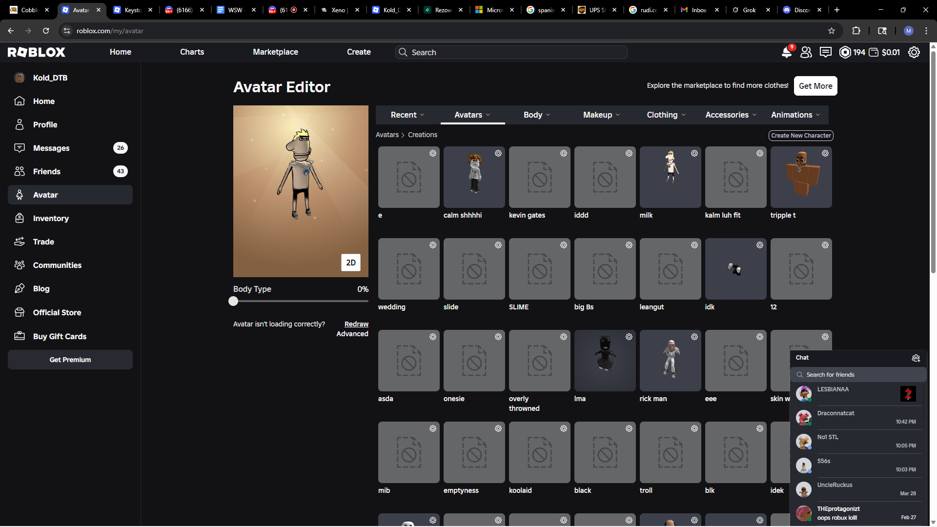Screen dimensions: 937x527
Task: Click the Communities sidebar icon
Action: coord(20,265)
